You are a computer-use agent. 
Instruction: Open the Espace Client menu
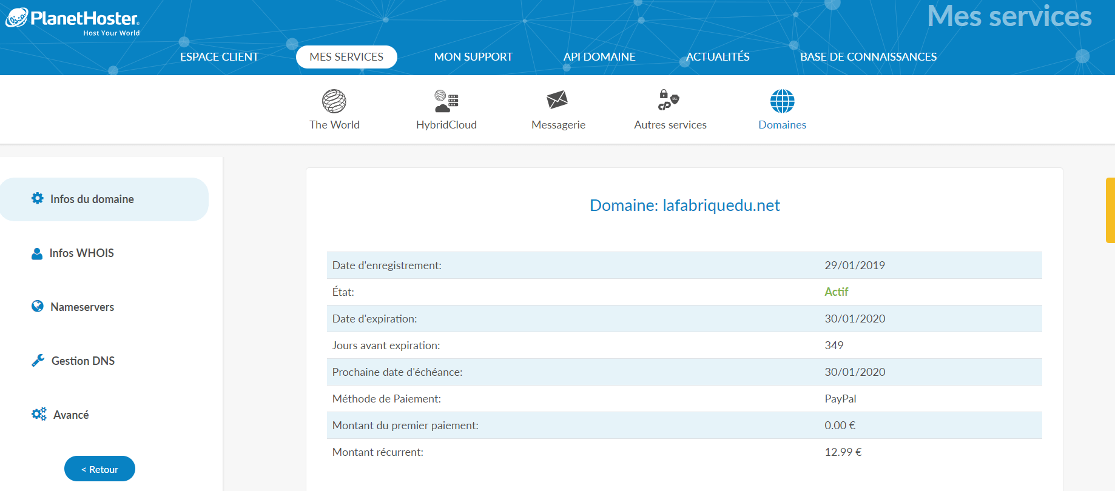point(219,57)
